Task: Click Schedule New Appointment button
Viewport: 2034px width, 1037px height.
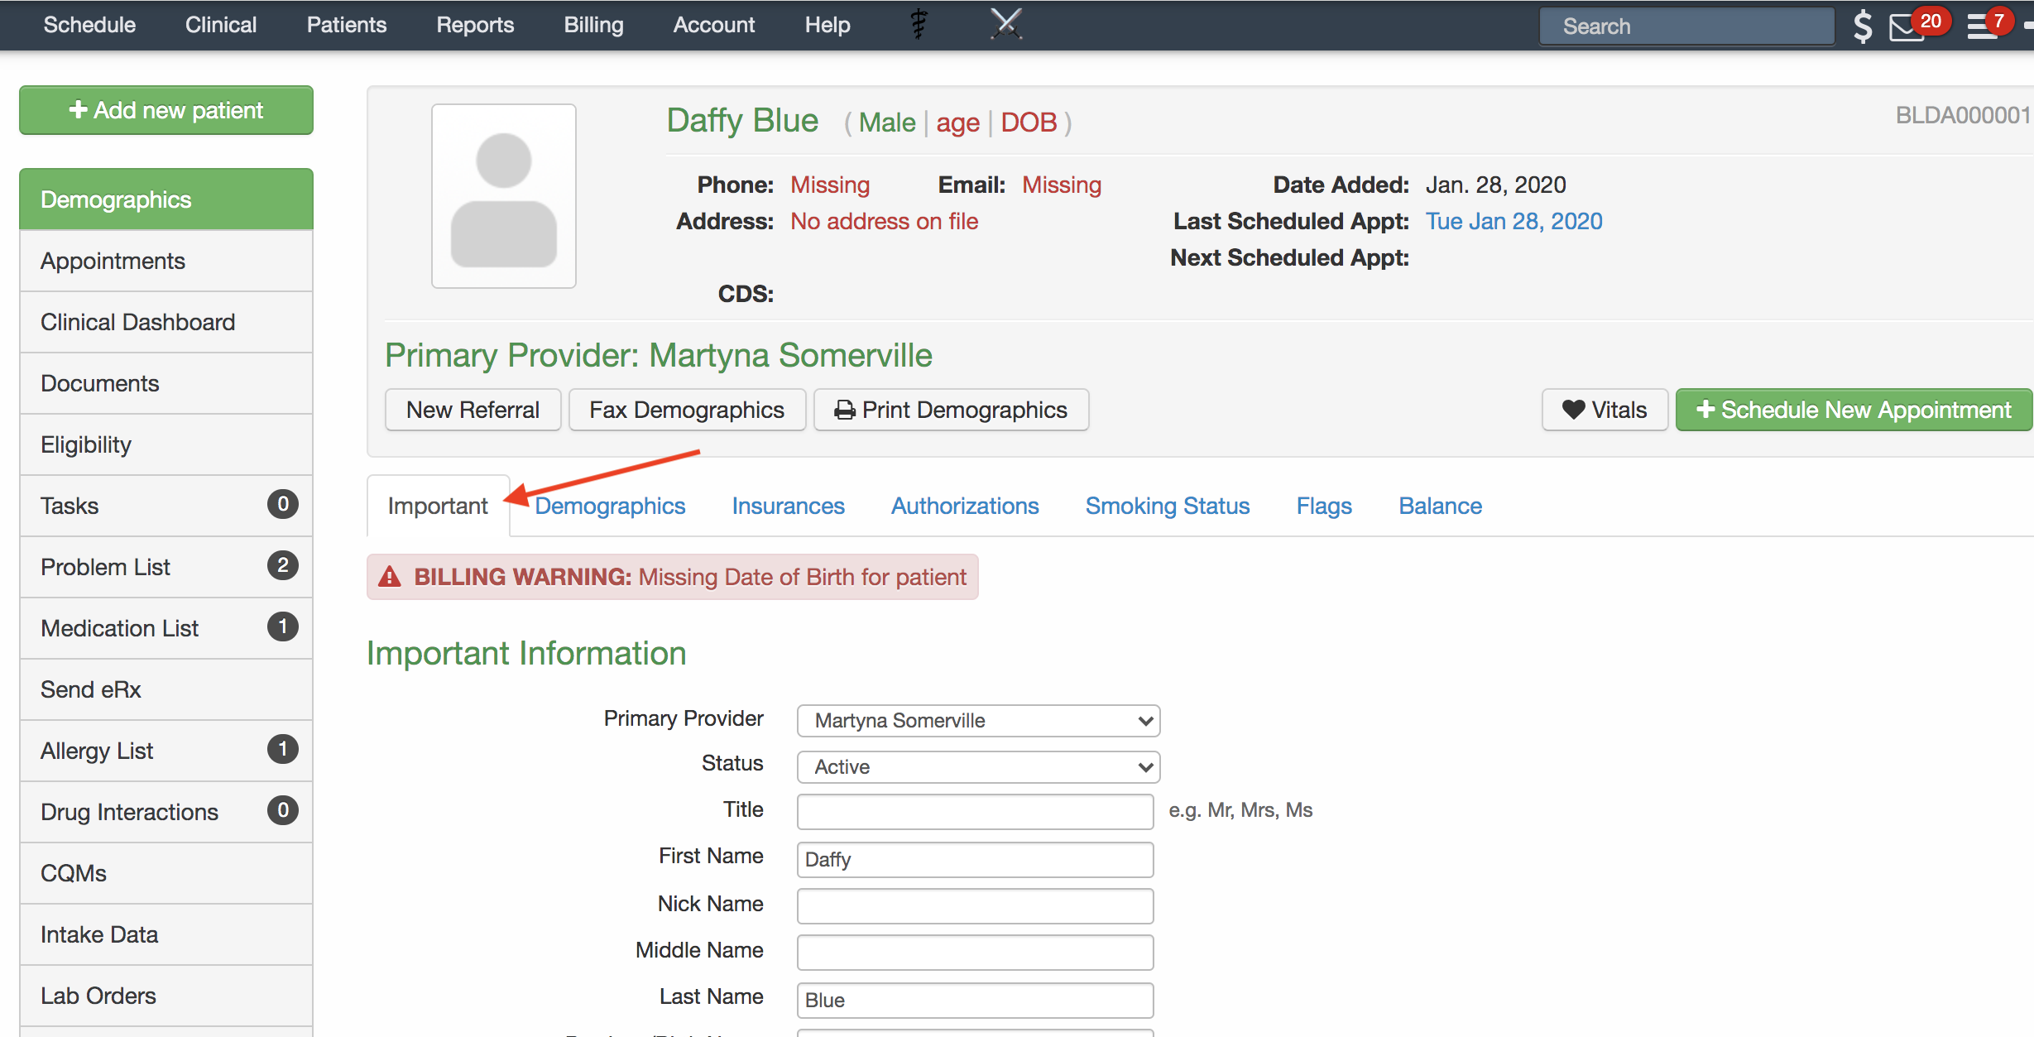Action: (1854, 410)
